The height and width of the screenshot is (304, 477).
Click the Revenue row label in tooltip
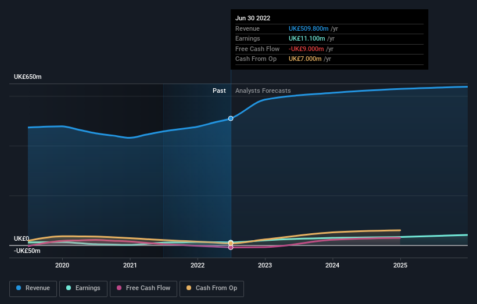click(248, 28)
